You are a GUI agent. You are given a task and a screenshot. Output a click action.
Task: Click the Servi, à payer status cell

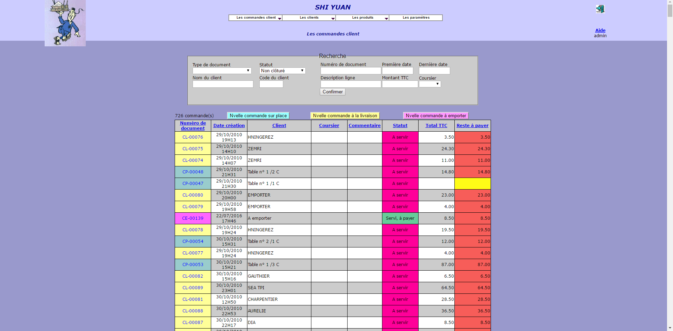click(x=400, y=218)
